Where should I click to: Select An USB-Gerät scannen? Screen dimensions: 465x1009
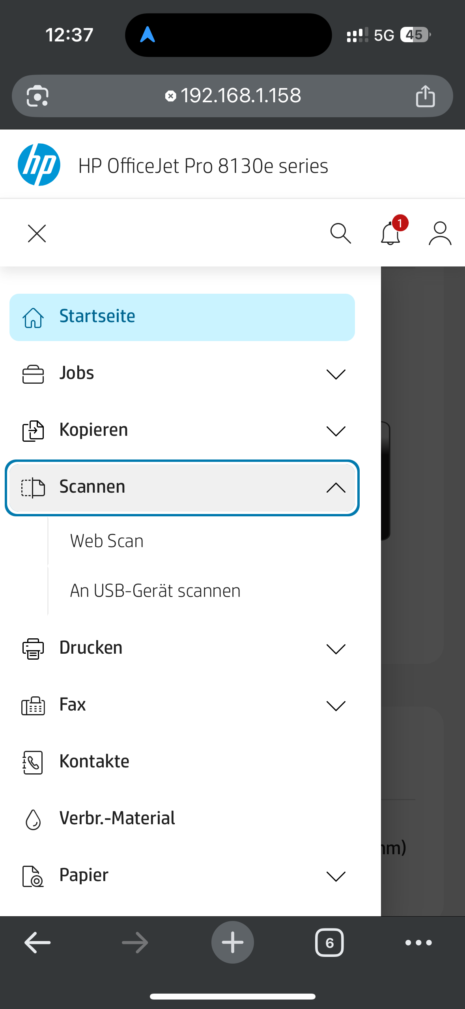[x=155, y=591]
